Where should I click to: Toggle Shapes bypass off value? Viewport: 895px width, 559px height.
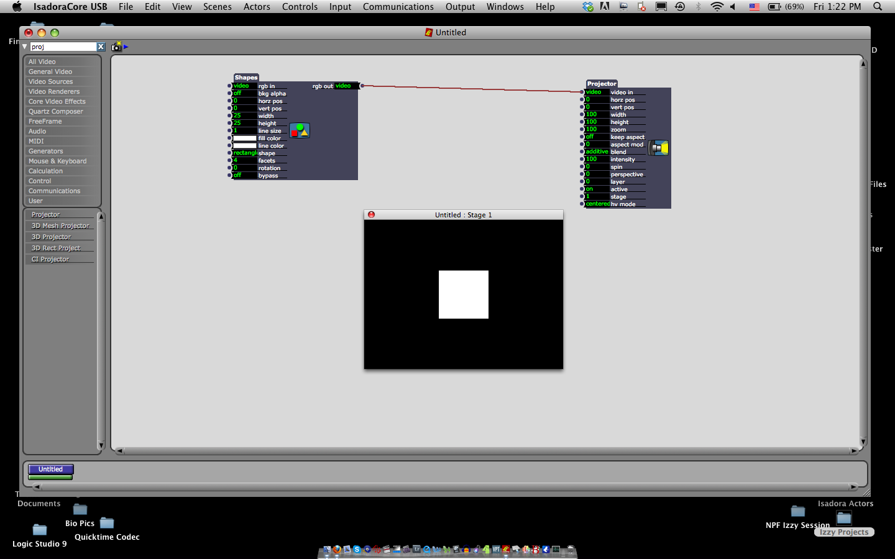244,175
